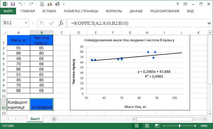This screenshot has height=129, width=213.
Task: Open Excel help question mark
Action: (x=177, y=4)
